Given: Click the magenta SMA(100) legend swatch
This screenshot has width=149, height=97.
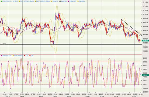Looking at the screenshot, I should click(x=69, y=1).
